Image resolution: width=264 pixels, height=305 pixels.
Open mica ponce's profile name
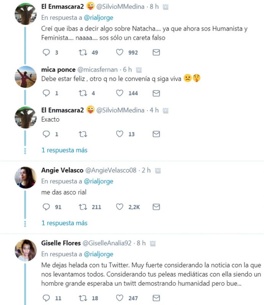click(58, 69)
